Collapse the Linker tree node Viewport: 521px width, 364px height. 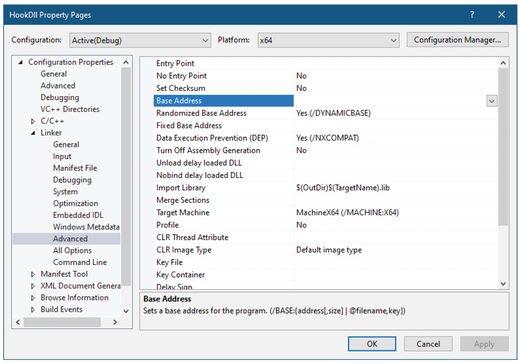click(x=33, y=133)
